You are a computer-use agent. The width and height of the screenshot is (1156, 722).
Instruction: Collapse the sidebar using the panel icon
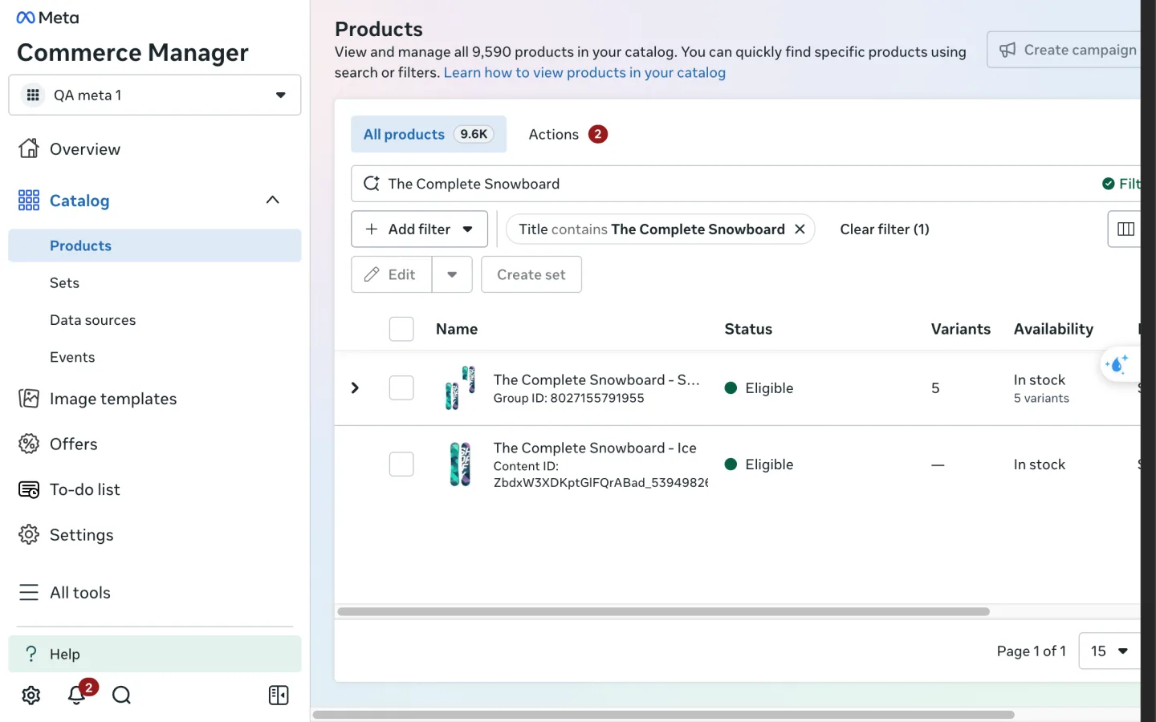(279, 696)
